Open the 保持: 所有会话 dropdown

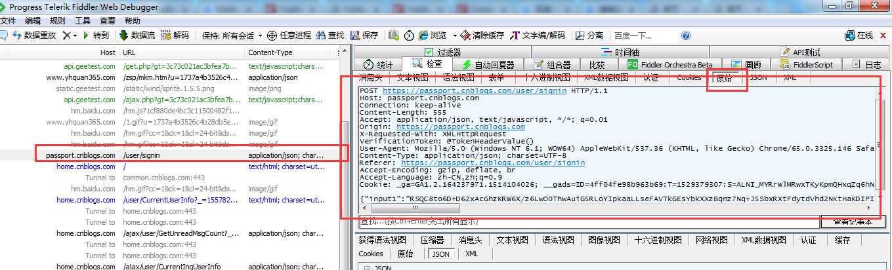(x=232, y=35)
